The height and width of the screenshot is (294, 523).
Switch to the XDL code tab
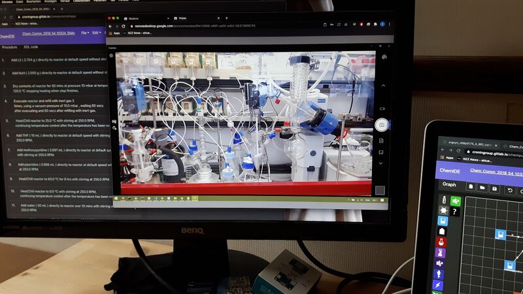click(31, 47)
